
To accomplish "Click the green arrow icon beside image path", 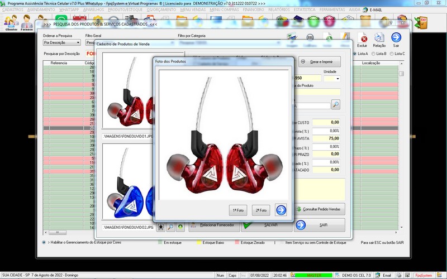I will pos(180,227).
